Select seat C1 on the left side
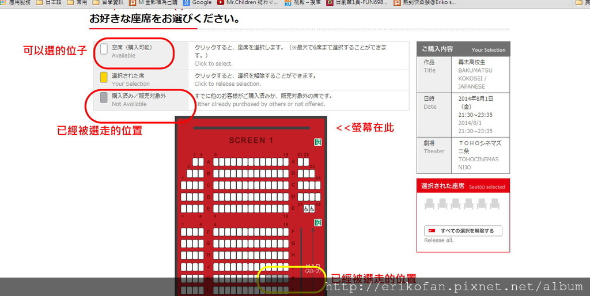The width and height of the screenshot is (590, 296). [184, 185]
